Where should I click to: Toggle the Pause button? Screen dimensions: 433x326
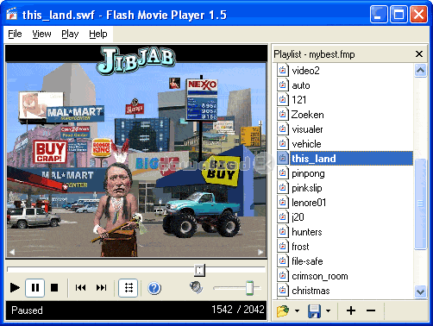35,288
